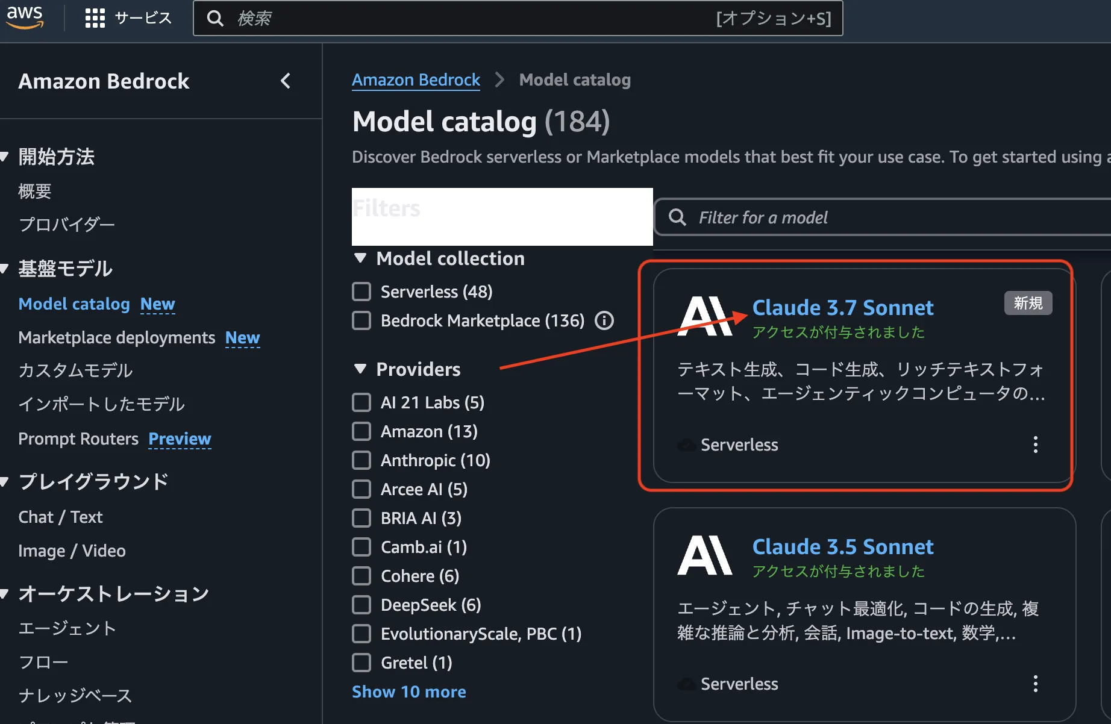Check the Bedrock Marketplace (136) checkbox
Viewport: 1111px width, 724px height.
[361, 320]
